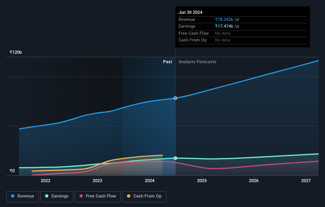The width and height of the screenshot is (325, 207).
Task: Click the ₹0 y-axis label
Action: pos(12,171)
